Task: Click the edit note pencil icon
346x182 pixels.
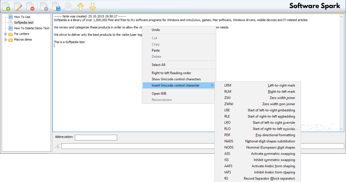Action: [x=18, y=6]
